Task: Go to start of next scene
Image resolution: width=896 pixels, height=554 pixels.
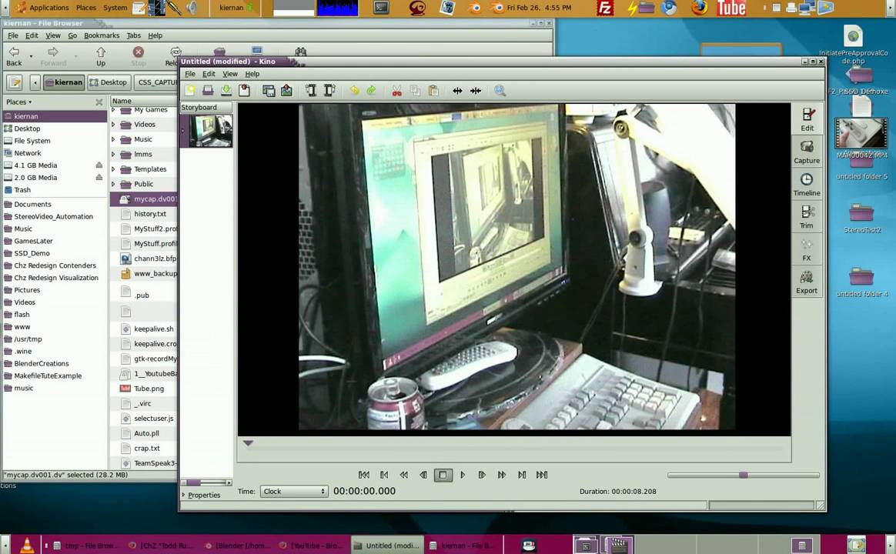Action: (522, 475)
